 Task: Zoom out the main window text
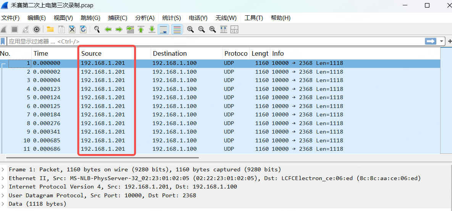pos(201,29)
